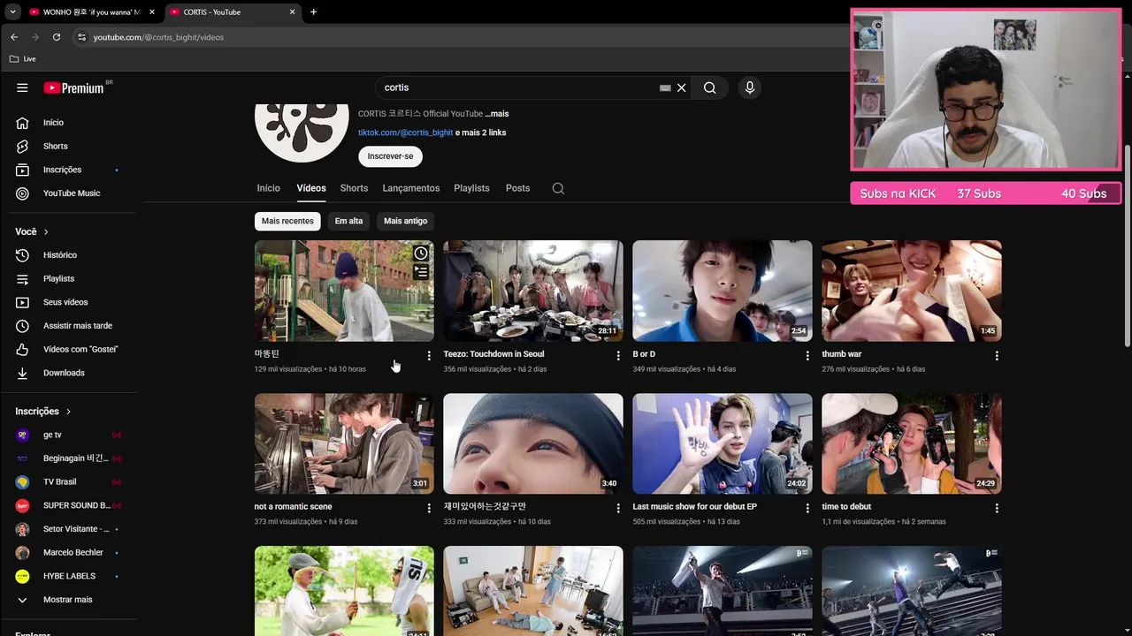Image resolution: width=1132 pixels, height=636 pixels.
Task: Select the Mais recentes filter chip
Action: tap(287, 221)
